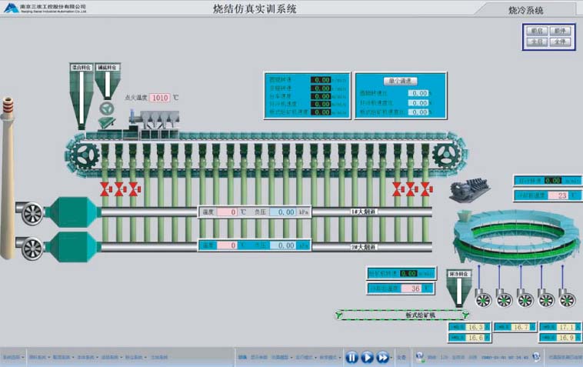Click the fast-forward simulation button
This screenshot has height=367, width=583.
(382, 357)
